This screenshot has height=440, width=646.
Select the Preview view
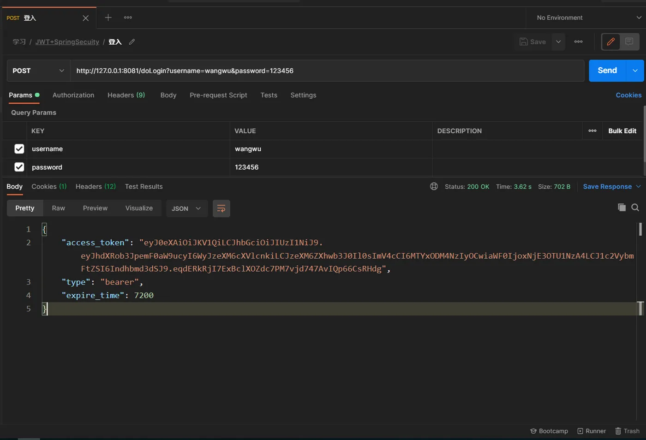pyautogui.click(x=95, y=208)
